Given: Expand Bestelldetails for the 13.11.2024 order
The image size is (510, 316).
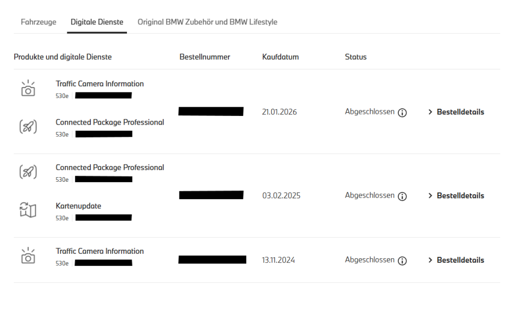Looking at the screenshot, I should [456, 260].
